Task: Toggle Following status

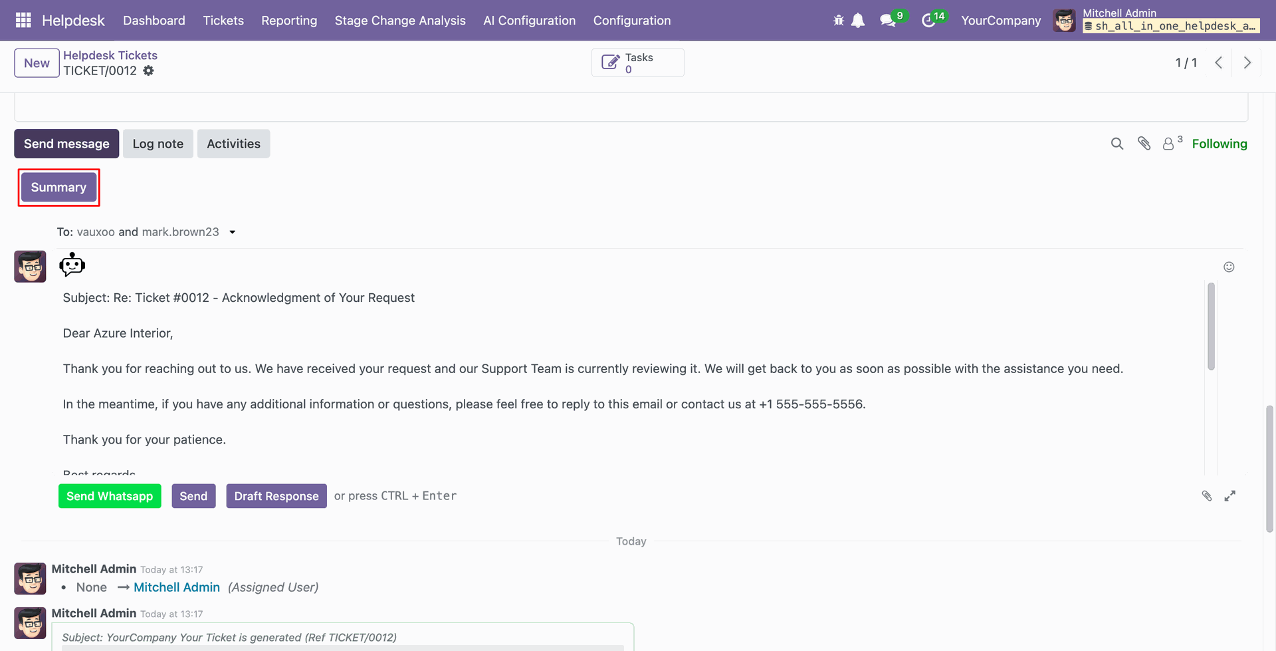Action: [1219, 144]
